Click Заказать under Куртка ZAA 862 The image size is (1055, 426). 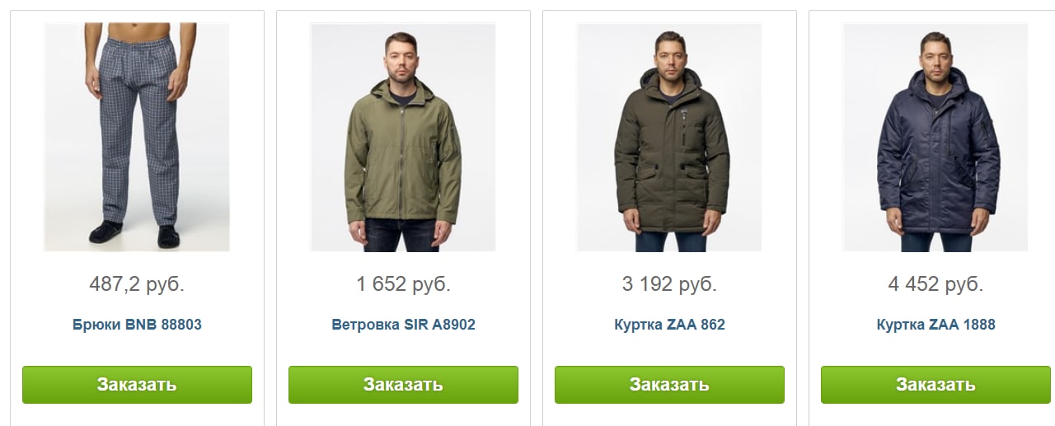pos(669,385)
